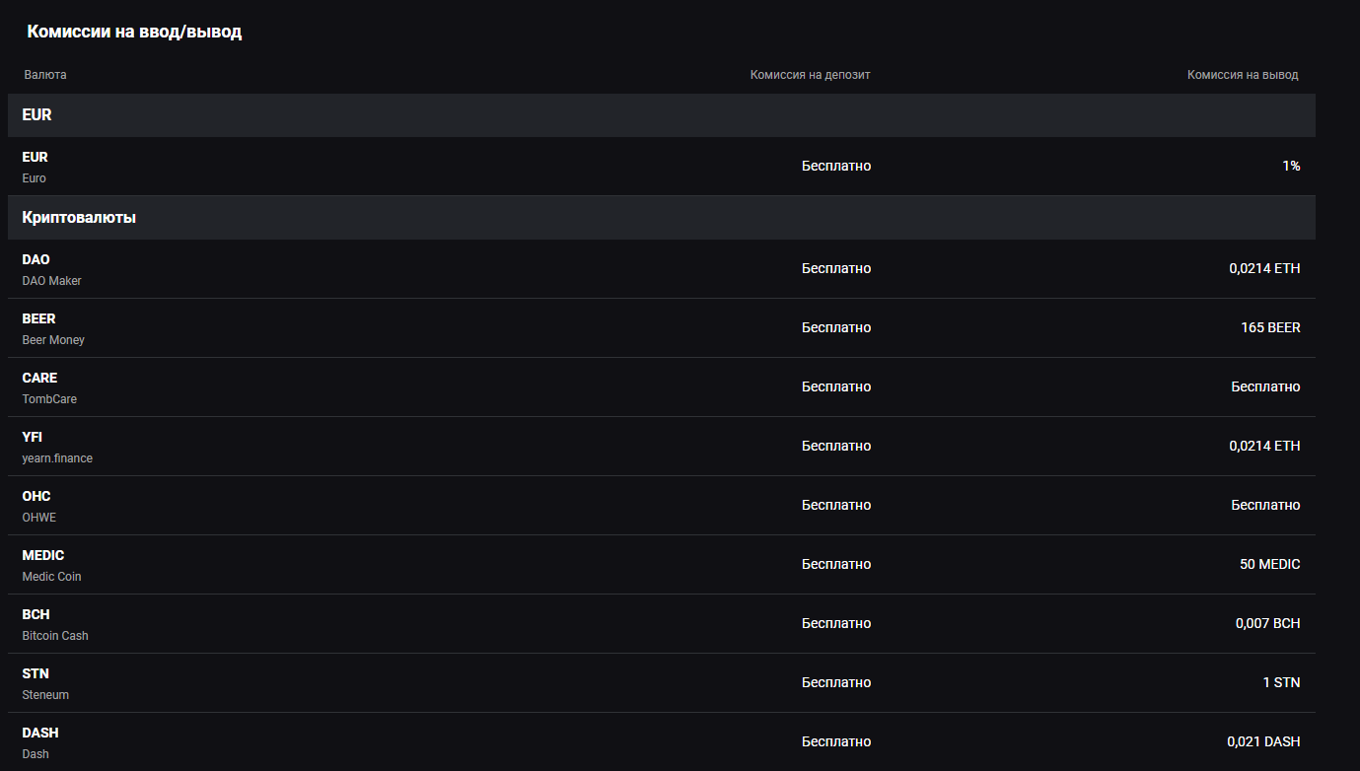Viewport: 1360px width, 771px height.
Task: Click the 'Комиссия на вывод' column header
Action: pos(1243,75)
